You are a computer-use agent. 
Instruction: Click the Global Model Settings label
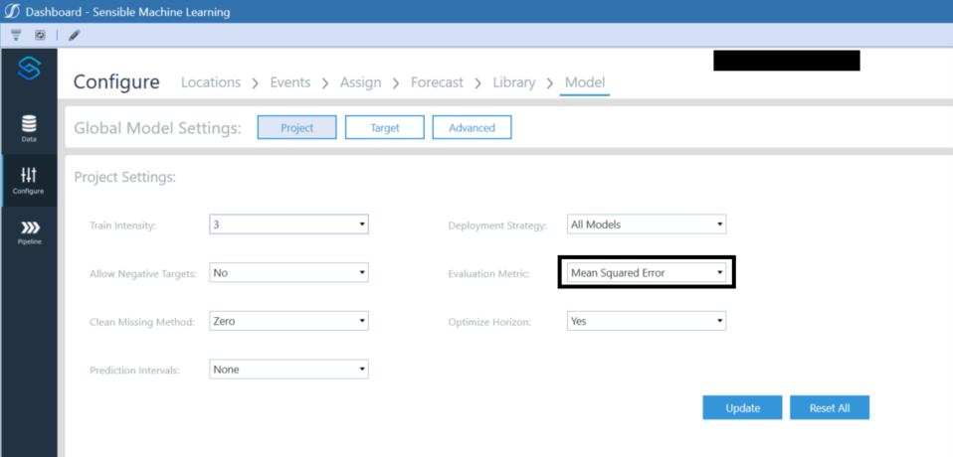tap(157, 128)
